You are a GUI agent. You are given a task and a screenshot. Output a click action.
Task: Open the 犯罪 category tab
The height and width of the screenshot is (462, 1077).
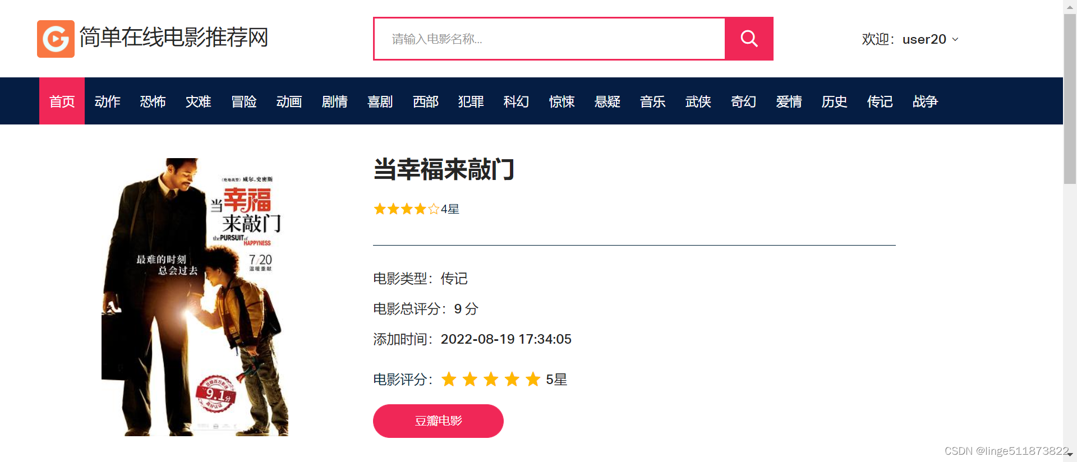pos(471,101)
